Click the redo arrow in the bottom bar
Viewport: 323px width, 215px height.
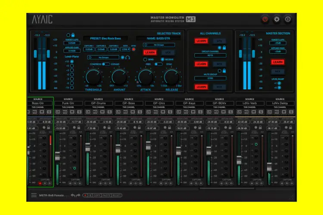(x=78, y=195)
